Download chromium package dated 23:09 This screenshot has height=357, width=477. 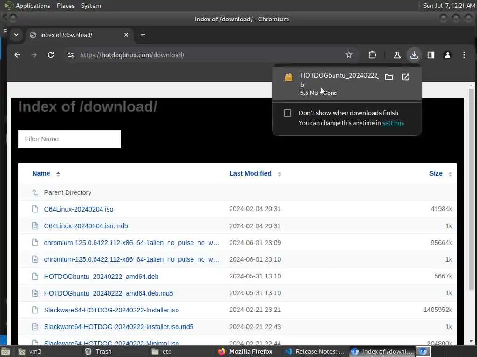coord(131,243)
